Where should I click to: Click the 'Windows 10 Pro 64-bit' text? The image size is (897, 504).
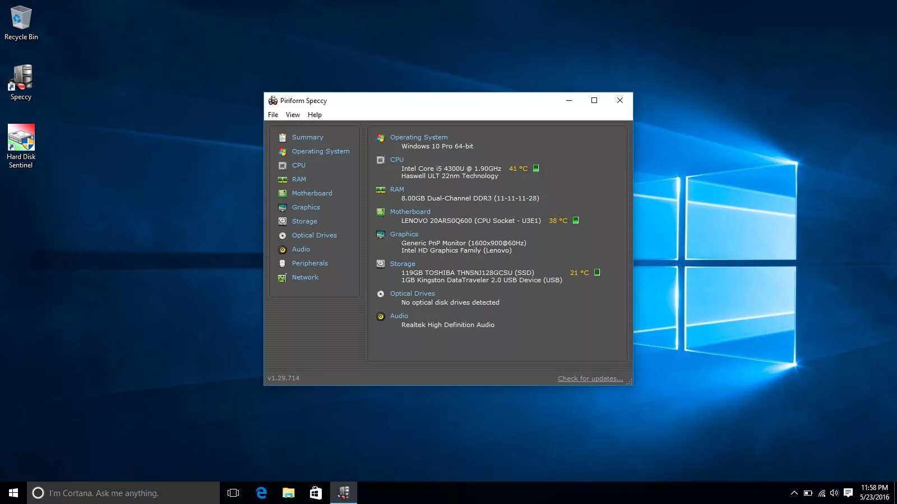437,146
